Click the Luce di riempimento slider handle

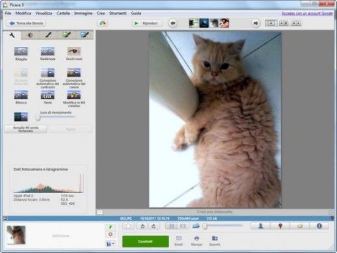tap(38, 118)
